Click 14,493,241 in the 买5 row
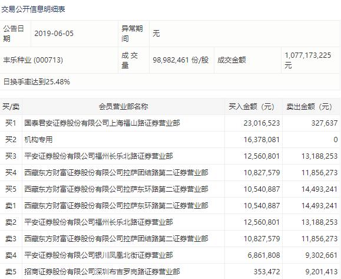The width and height of the screenshot is (341, 279). click(319, 189)
